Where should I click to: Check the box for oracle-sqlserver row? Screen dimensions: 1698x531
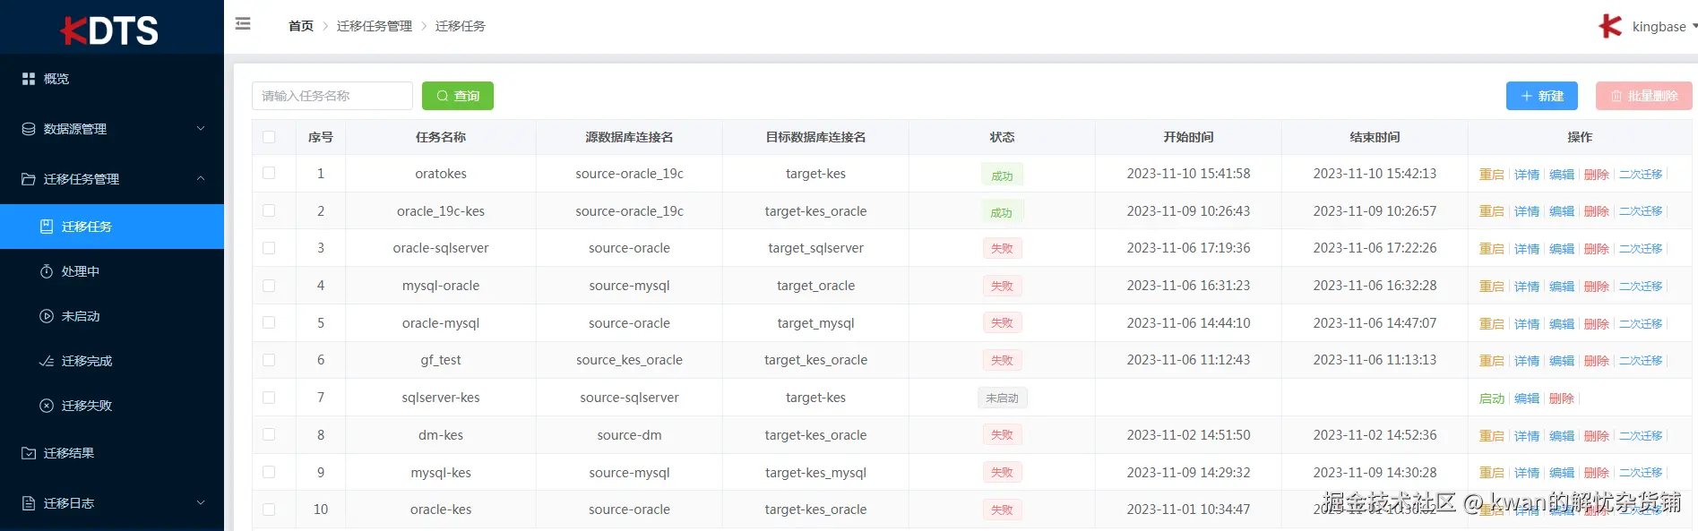pyautogui.click(x=269, y=248)
